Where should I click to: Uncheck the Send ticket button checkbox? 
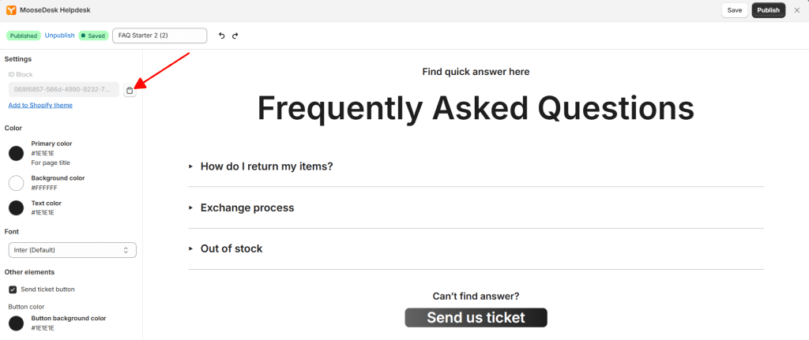(x=13, y=290)
